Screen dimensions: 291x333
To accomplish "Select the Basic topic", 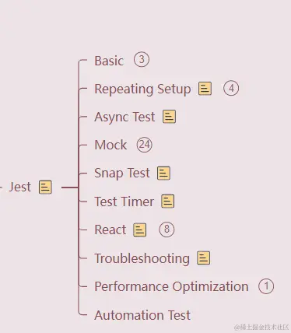I will click(109, 61).
